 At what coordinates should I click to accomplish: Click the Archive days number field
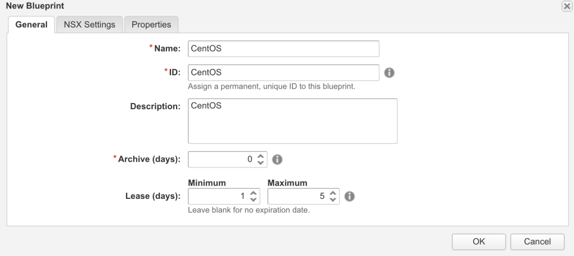click(221, 160)
